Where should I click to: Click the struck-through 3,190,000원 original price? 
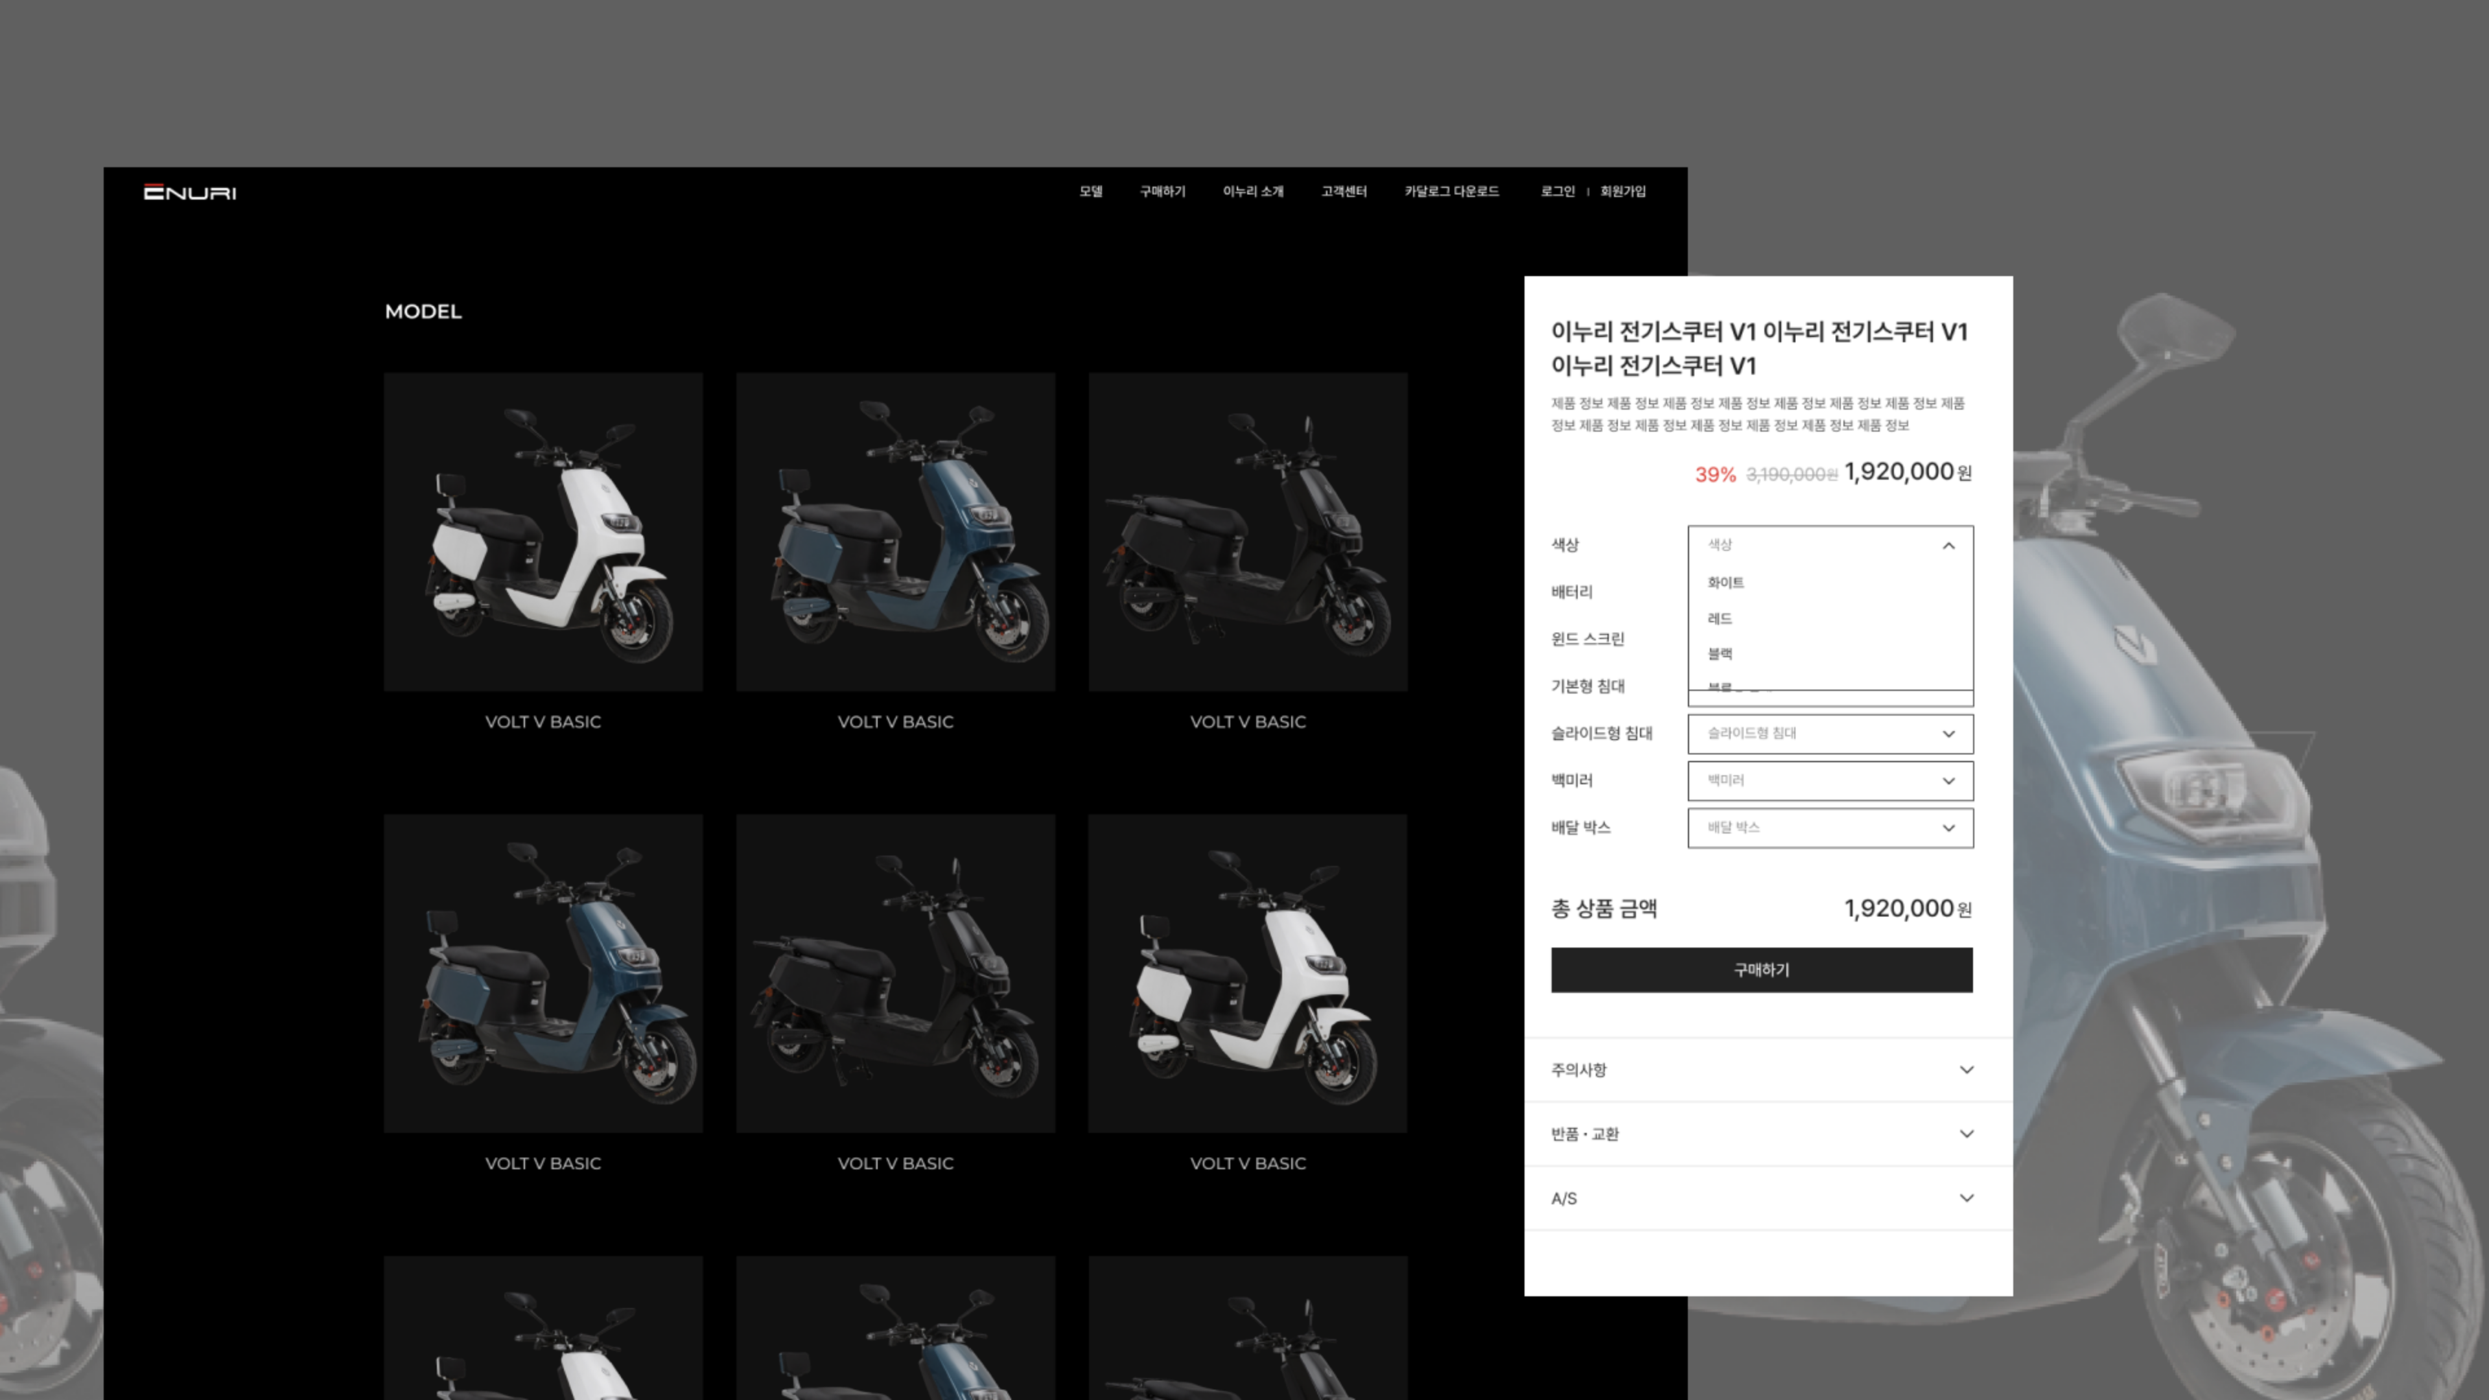point(1792,474)
